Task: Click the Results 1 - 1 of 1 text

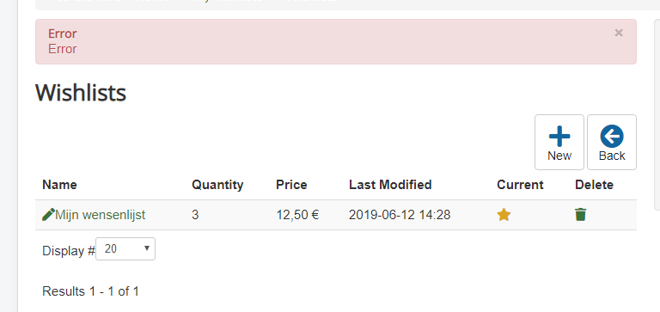Action: (90, 291)
